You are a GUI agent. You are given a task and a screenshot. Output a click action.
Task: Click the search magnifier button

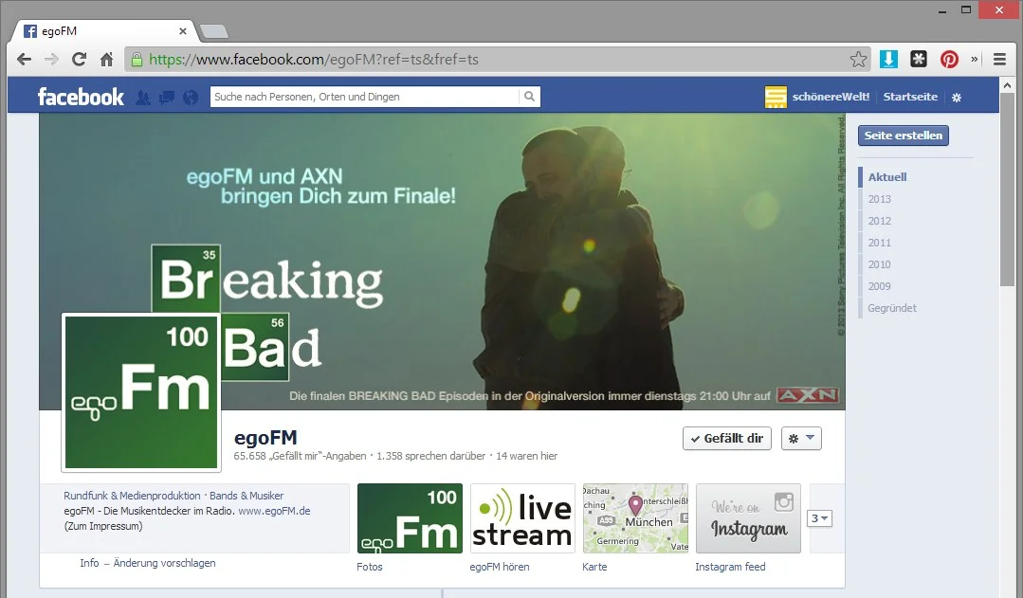529,97
